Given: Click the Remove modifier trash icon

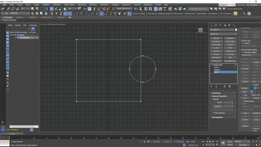Looking at the screenshot, I should [x=225, y=87].
